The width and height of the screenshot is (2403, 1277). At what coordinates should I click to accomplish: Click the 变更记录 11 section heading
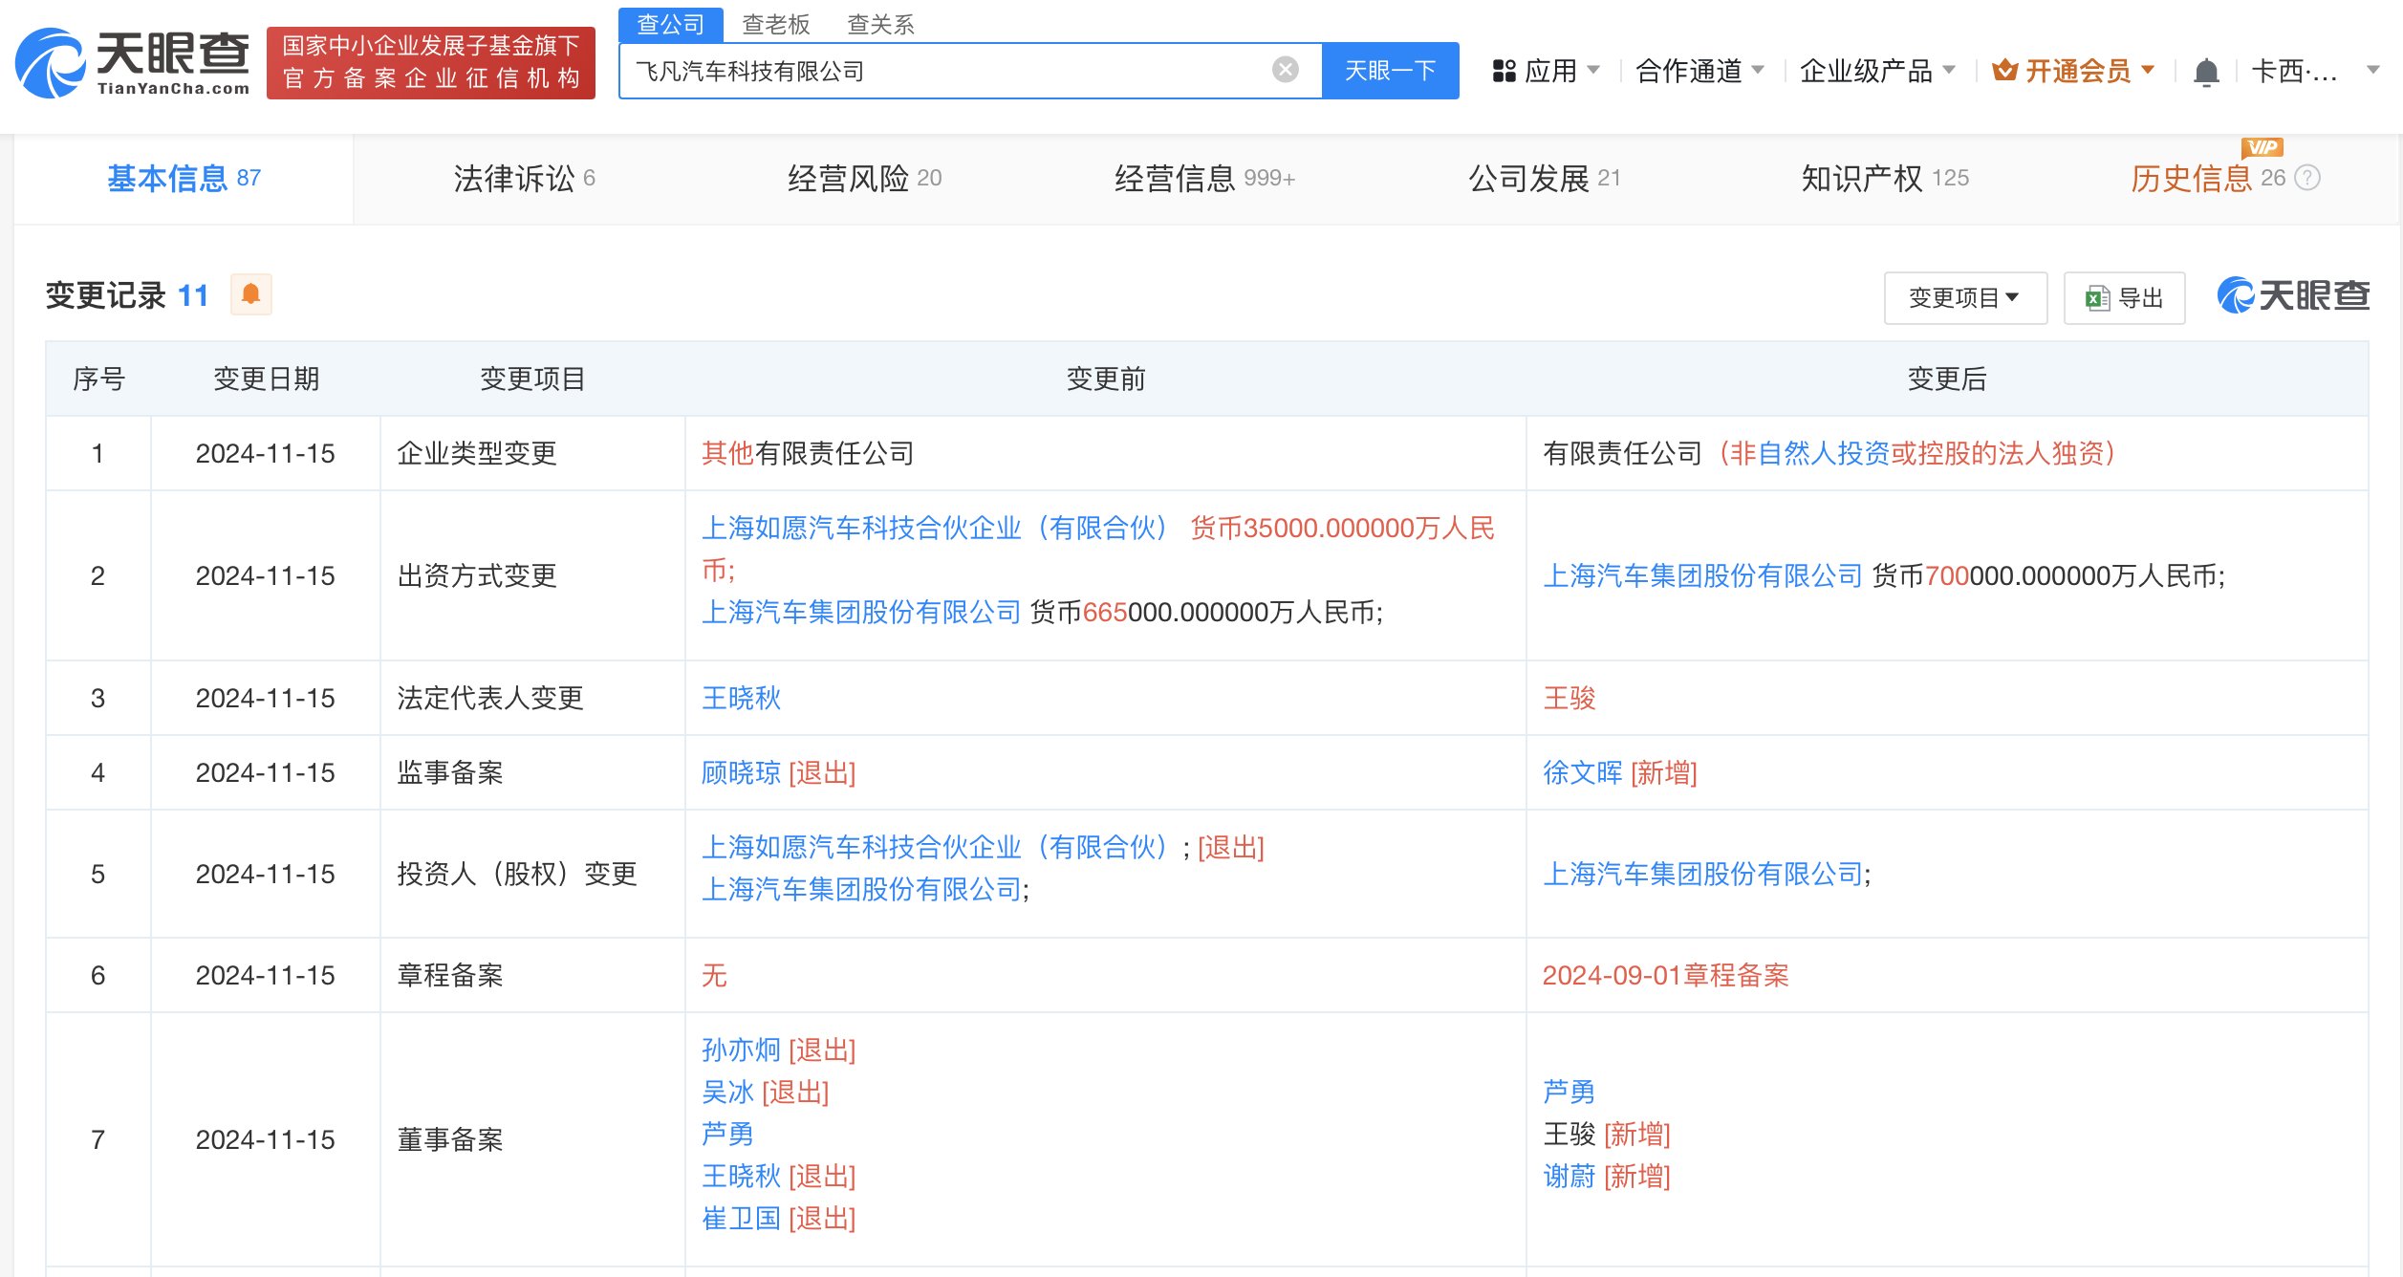tap(127, 295)
